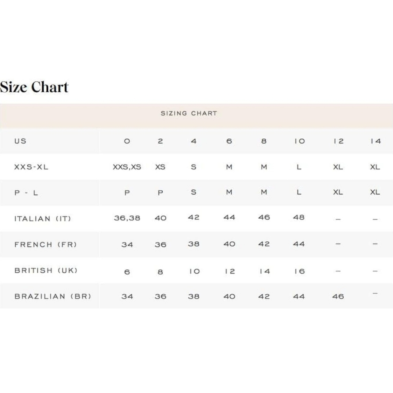Click the Size Chart heading
This screenshot has height=393, width=393.
click(34, 87)
